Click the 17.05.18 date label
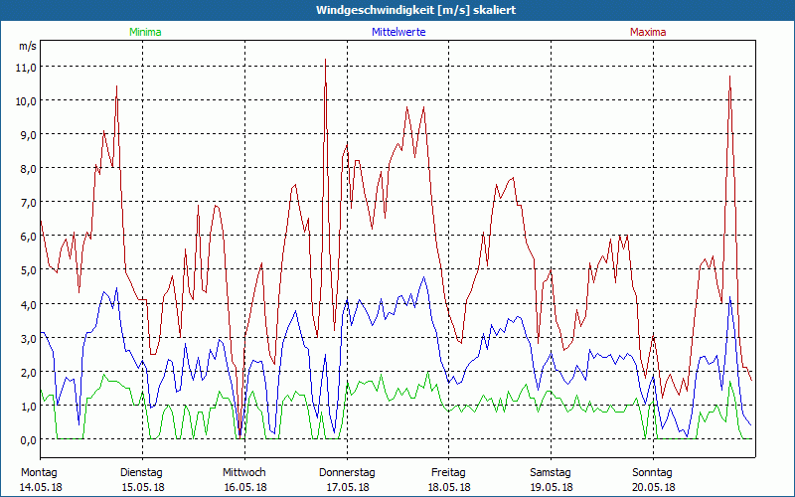Image resolution: width=795 pixels, height=497 pixels. tap(347, 487)
